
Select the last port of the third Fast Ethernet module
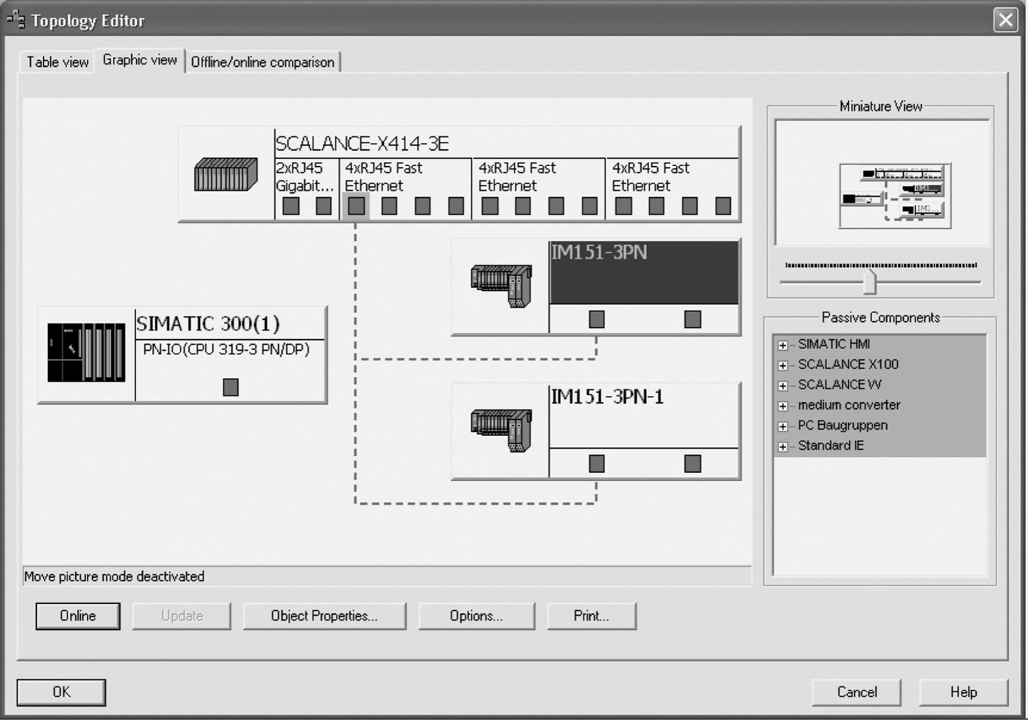(x=723, y=206)
